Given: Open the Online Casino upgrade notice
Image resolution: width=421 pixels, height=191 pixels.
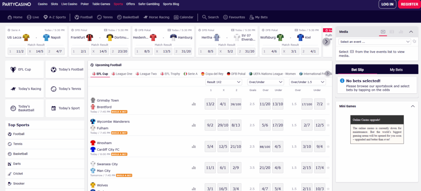Looking at the screenshot, I should coord(377,129).
